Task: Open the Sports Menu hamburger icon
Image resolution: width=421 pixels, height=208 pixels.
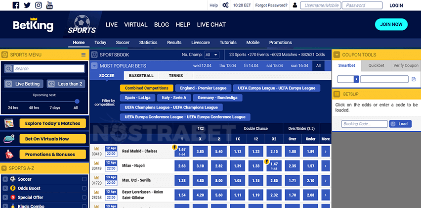Action: (x=84, y=54)
